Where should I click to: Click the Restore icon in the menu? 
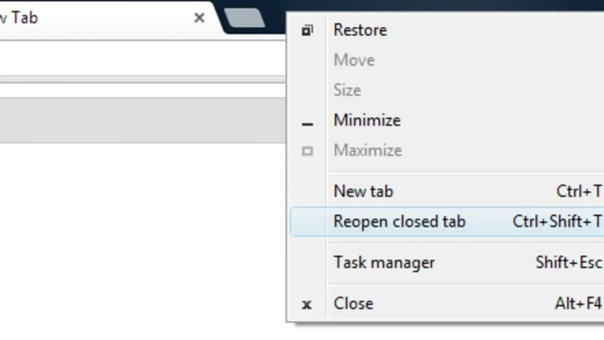[307, 30]
